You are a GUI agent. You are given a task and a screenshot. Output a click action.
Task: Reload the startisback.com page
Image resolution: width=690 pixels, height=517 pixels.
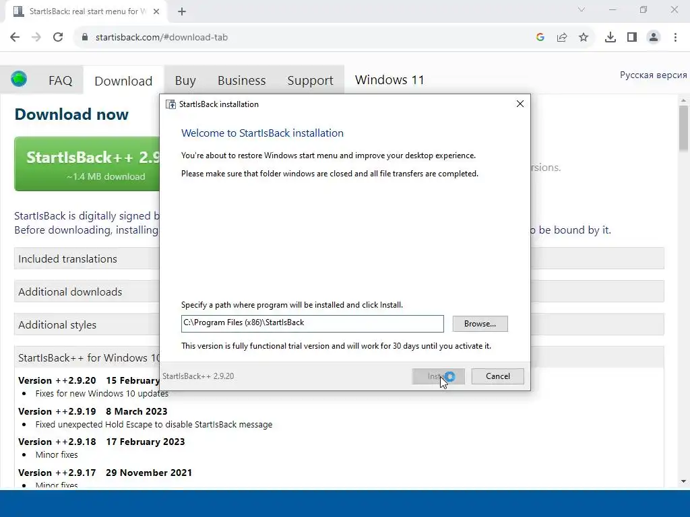pyautogui.click(x=58, y=38)
